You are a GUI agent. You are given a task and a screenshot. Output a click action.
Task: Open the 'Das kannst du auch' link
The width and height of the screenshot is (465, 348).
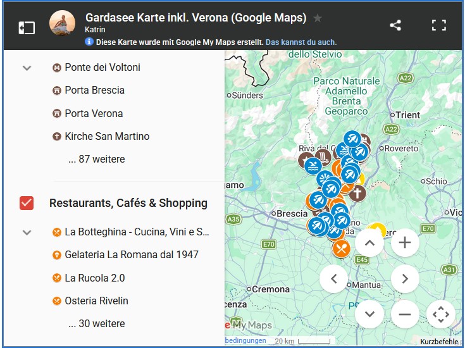(x=301, y=42)
